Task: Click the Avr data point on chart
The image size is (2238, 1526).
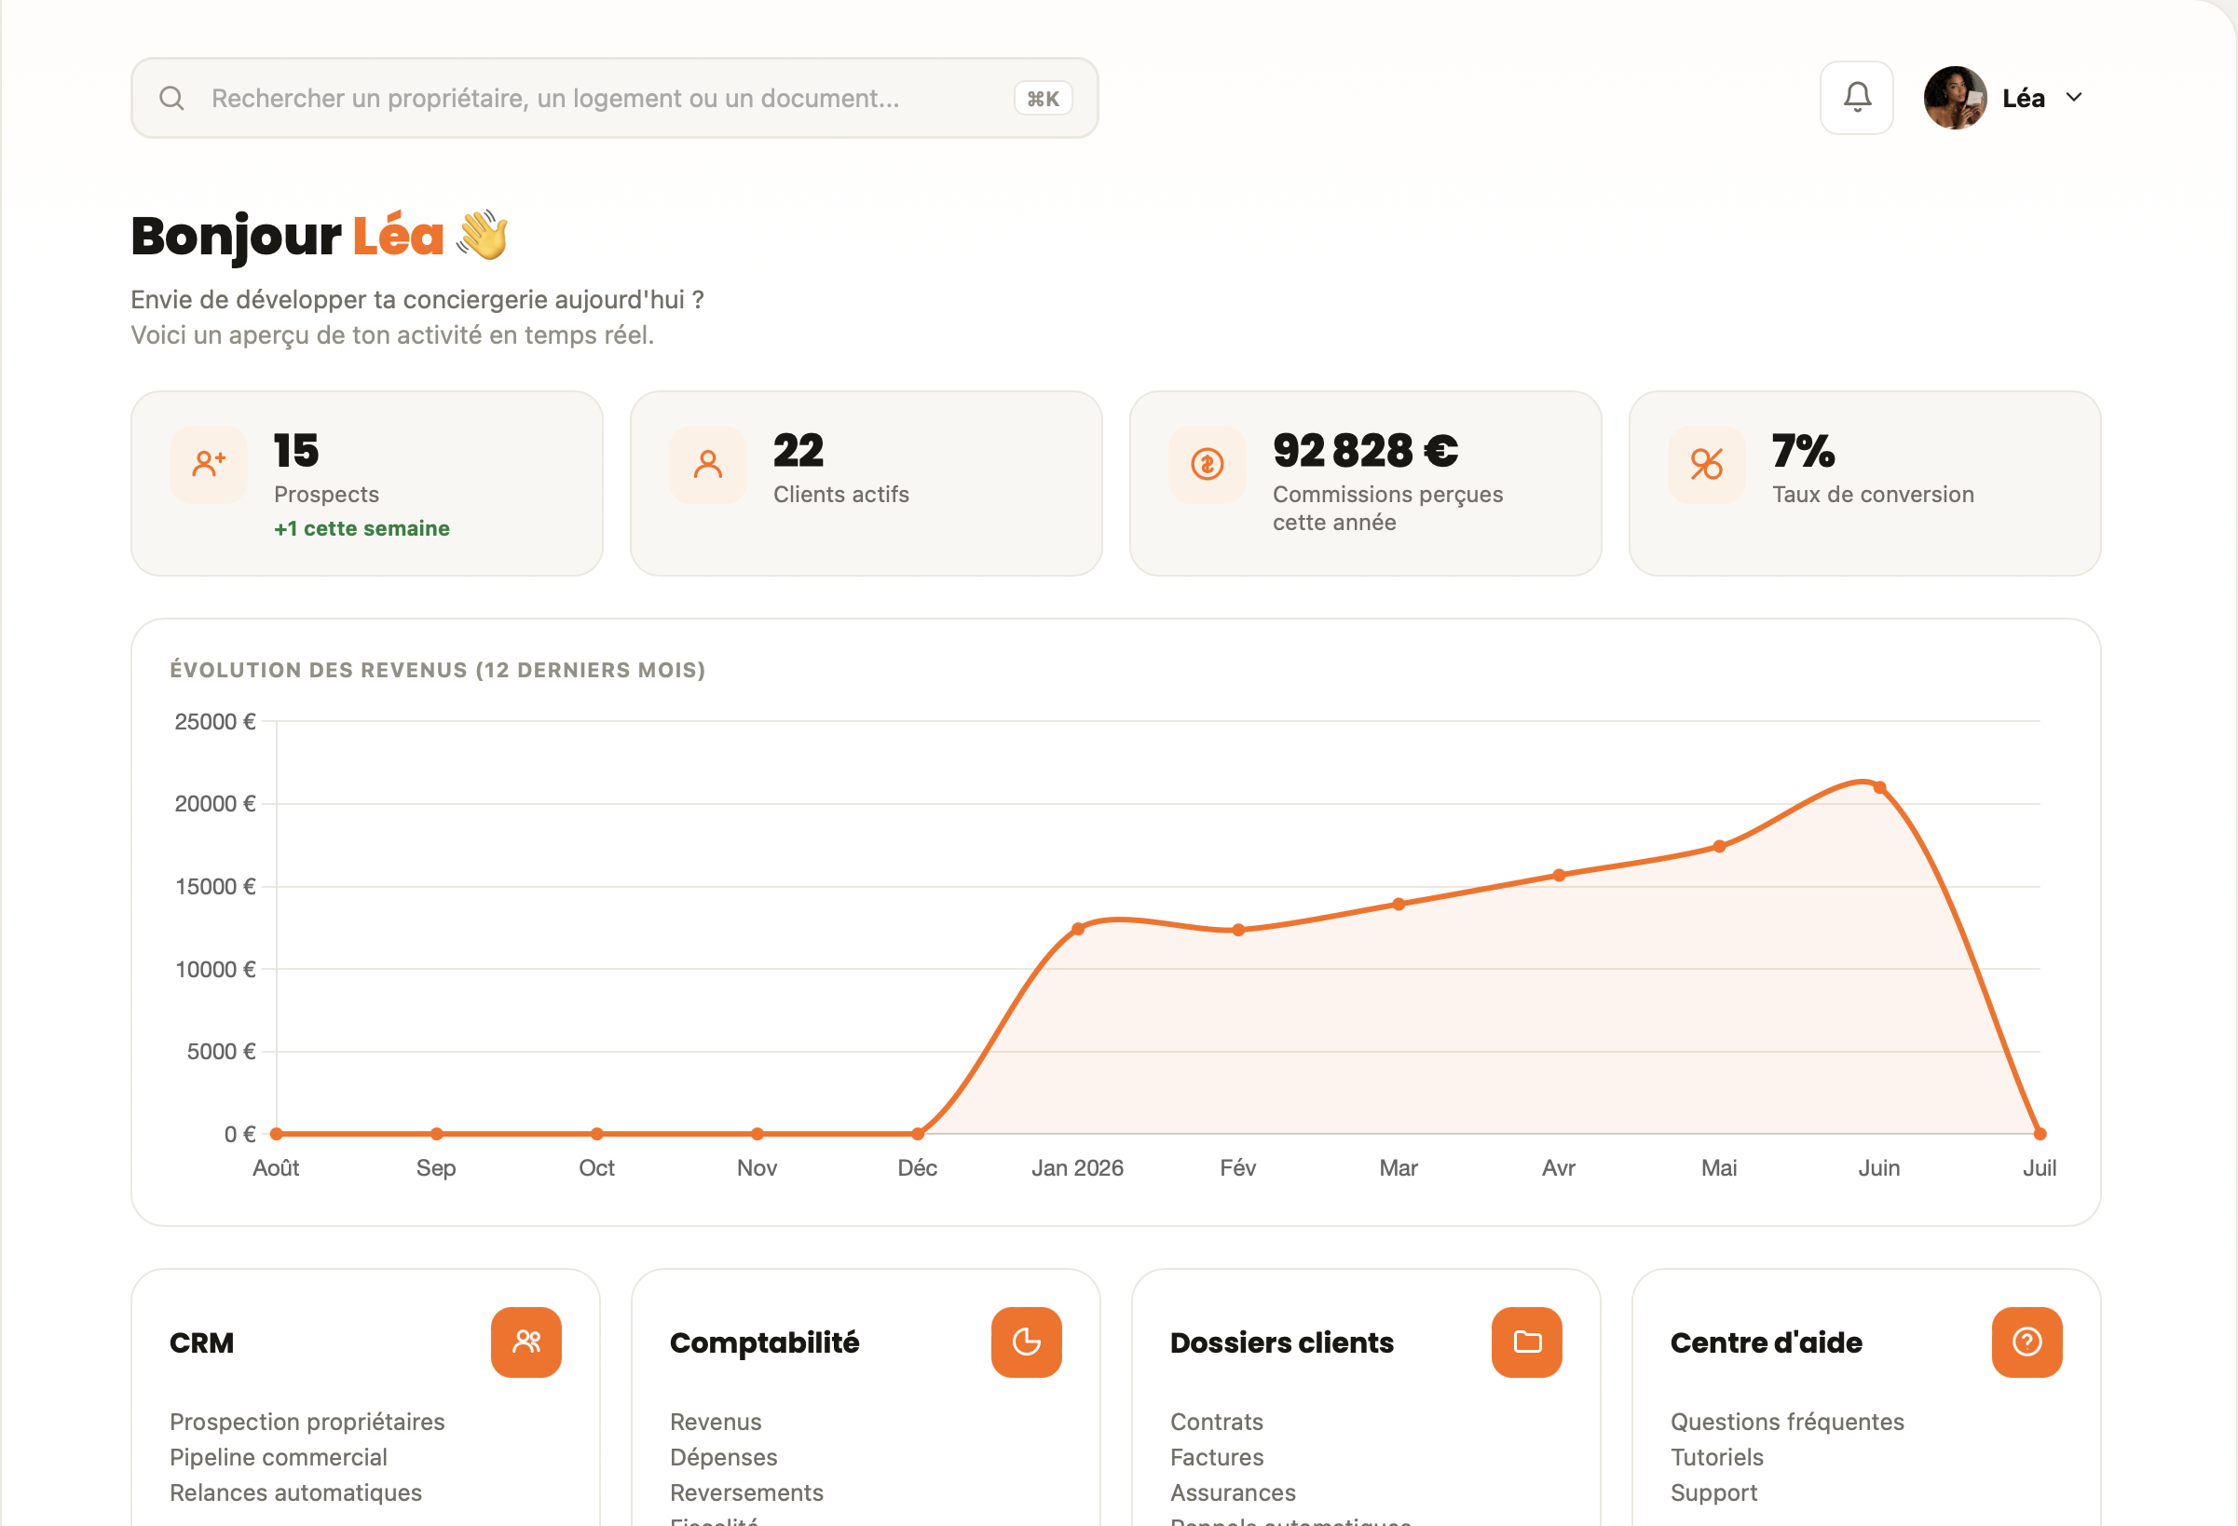Action: pos(1559,875)
